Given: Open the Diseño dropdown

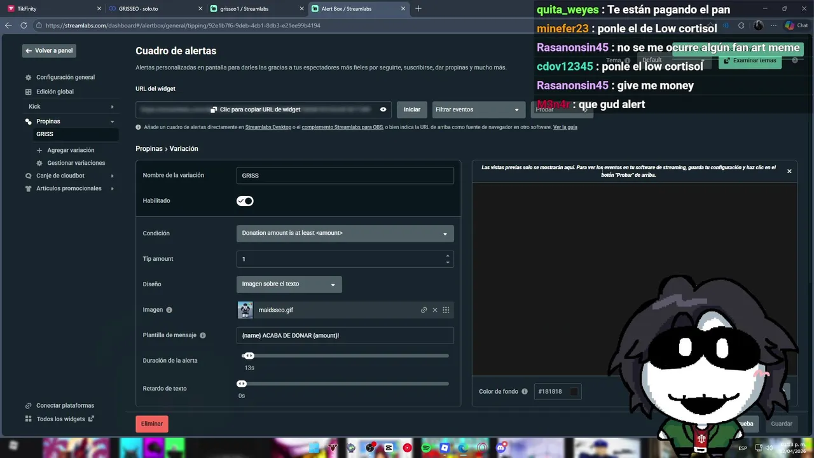Looking at the screenshot, I should click(289, 284).
